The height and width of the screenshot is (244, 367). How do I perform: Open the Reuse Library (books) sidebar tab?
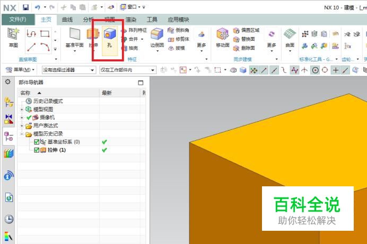(x=9, y=153)
